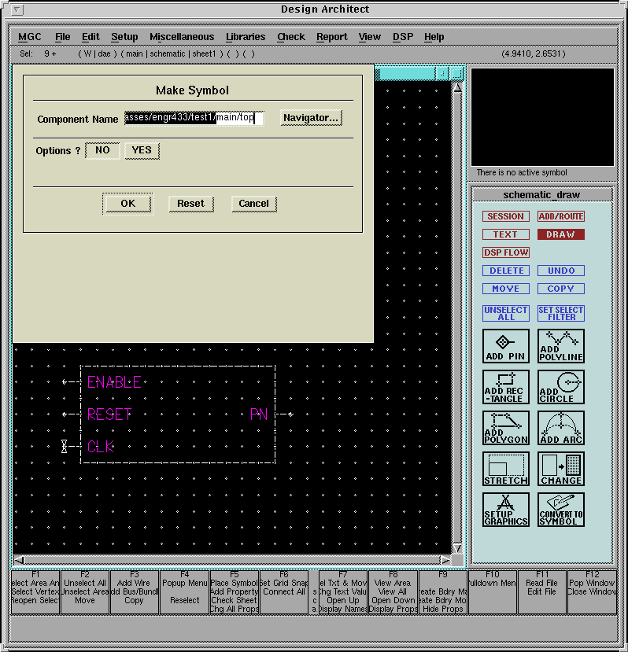Select the Add Pin tool

[x=505, y=346]
